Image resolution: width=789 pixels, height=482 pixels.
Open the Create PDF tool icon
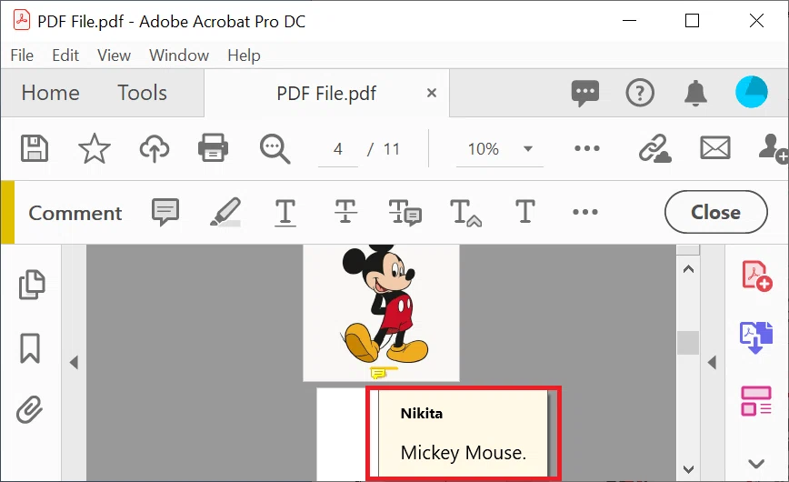[x=756, y=276]
